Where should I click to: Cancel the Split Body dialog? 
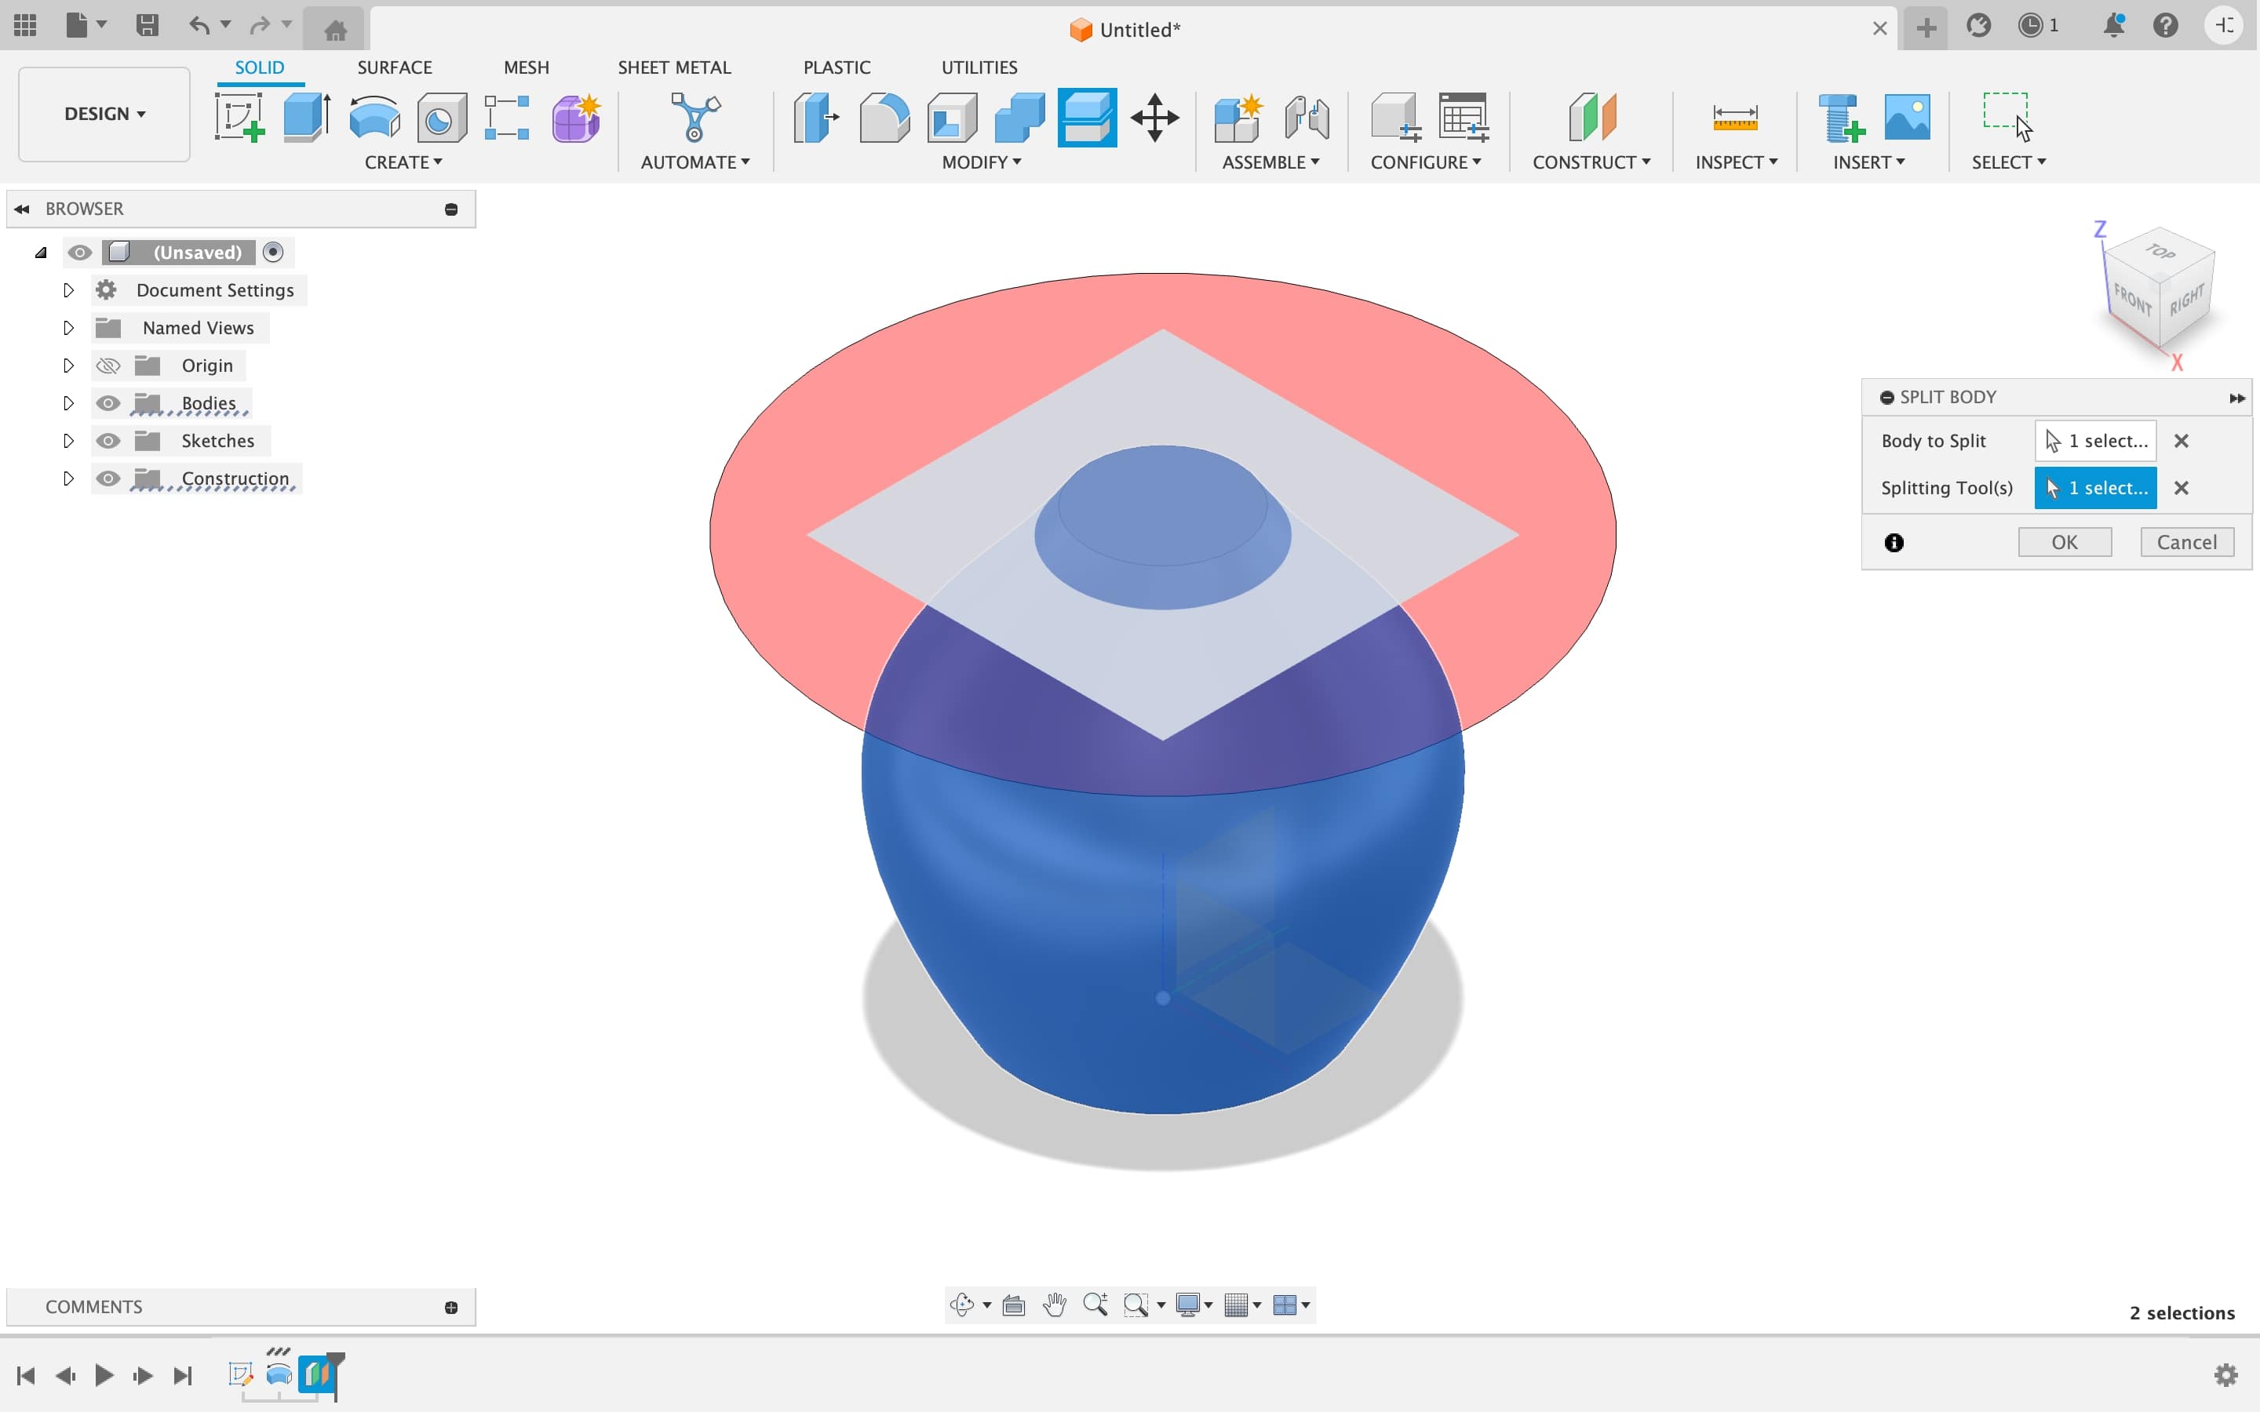[x=2187, y=543]
